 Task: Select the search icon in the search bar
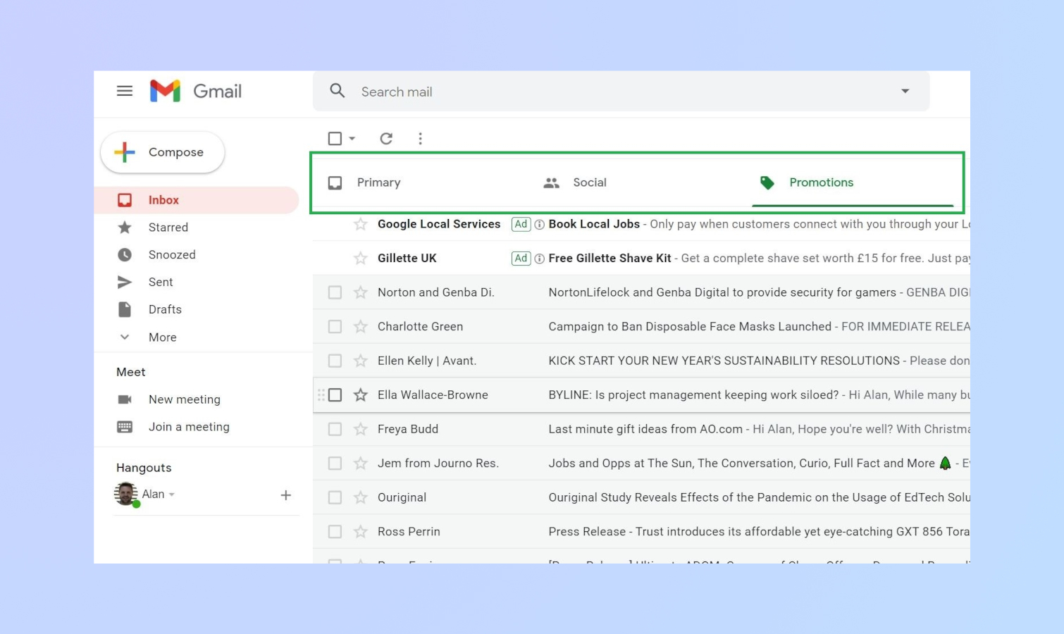pyautogui.click(x=337, y=91)
